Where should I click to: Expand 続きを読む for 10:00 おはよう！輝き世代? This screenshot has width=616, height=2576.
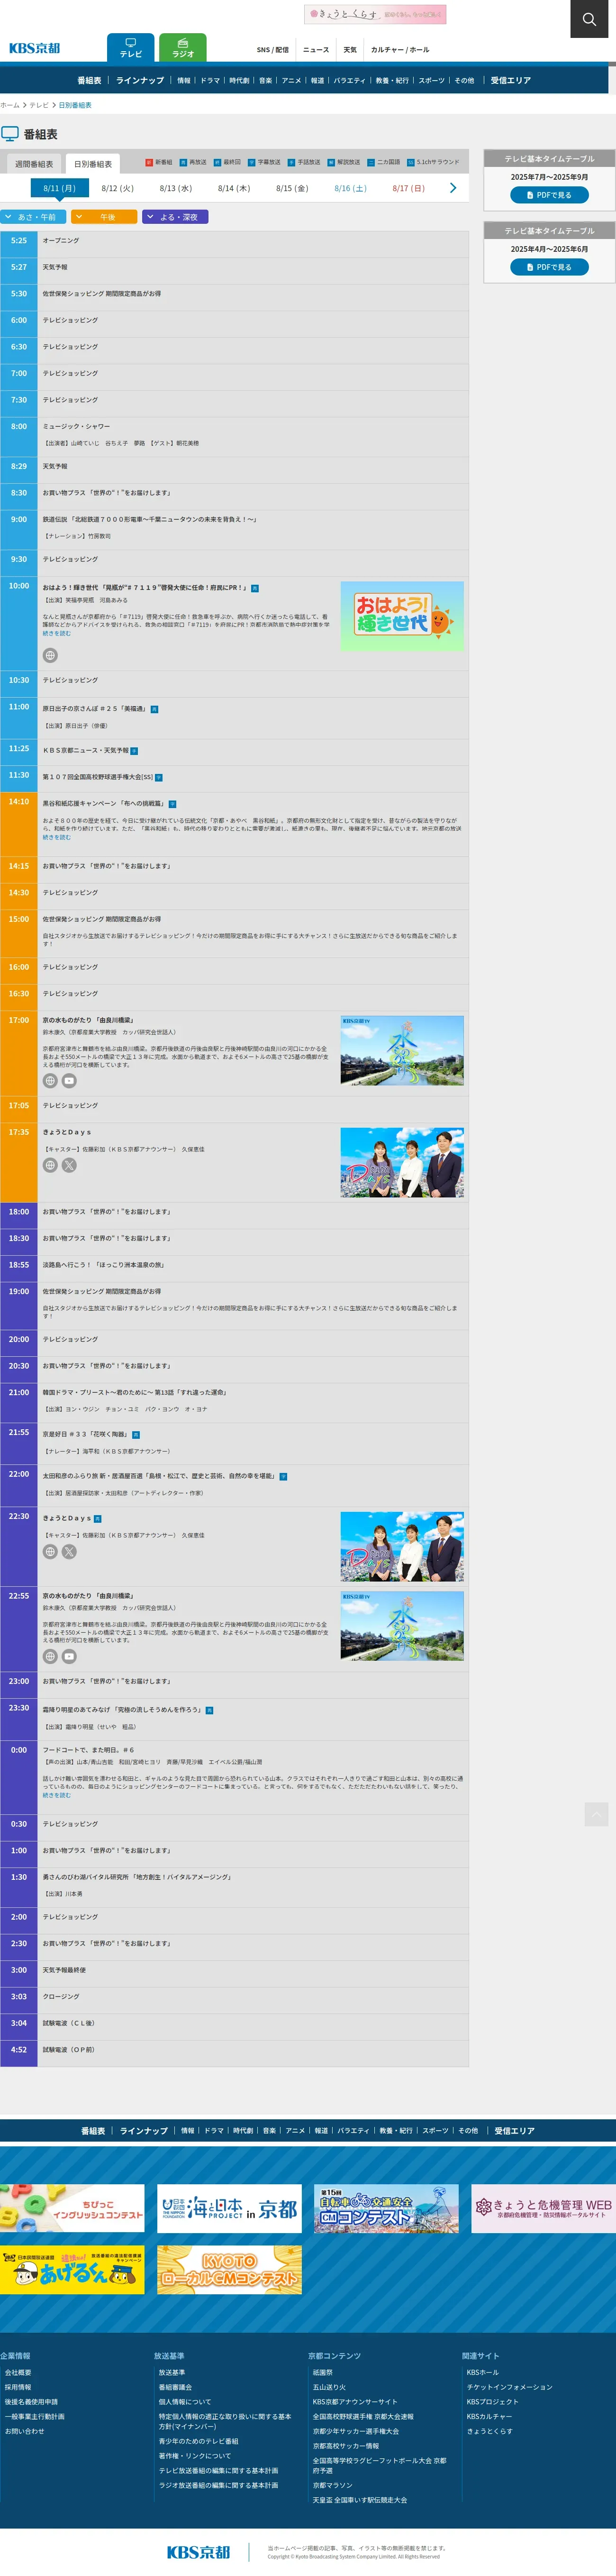tap(56, 633)
